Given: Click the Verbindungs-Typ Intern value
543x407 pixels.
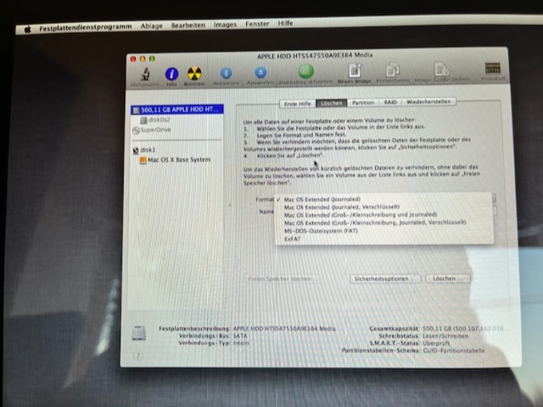Looking at the screenshot, I should coord(241,343).
